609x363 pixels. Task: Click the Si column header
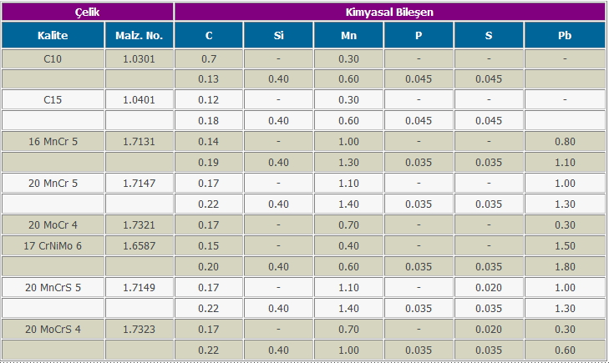[278, 36]
